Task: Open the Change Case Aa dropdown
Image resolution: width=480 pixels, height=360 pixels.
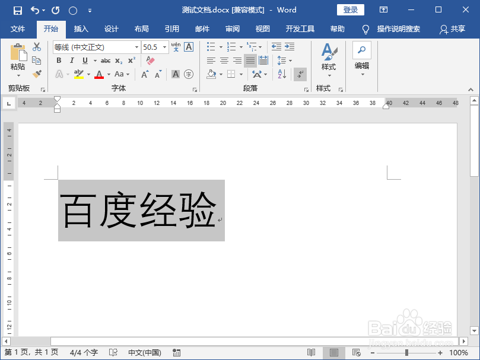Action: 122,74
